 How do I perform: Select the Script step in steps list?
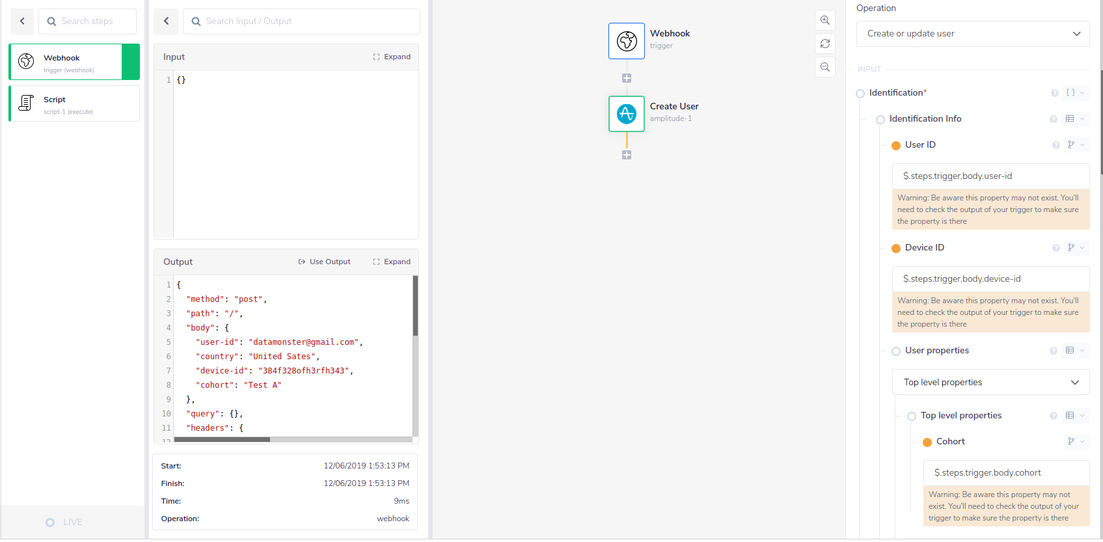pos(74,104)
